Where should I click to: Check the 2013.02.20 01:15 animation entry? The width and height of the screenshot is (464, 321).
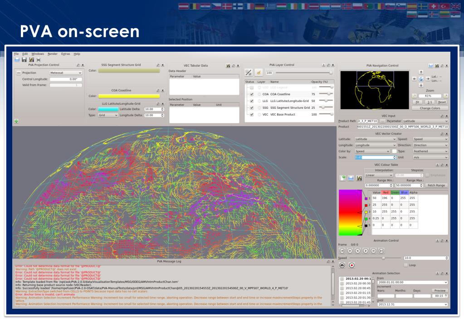[342, 293]
